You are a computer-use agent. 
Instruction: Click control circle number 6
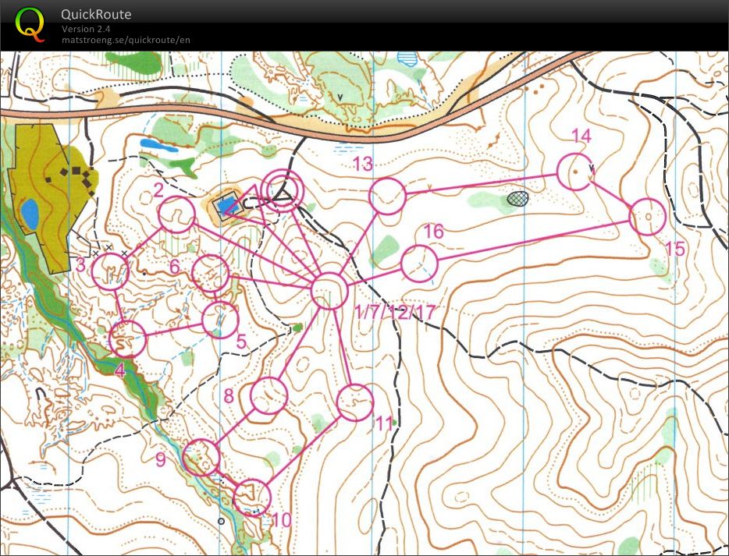(209, 274)
